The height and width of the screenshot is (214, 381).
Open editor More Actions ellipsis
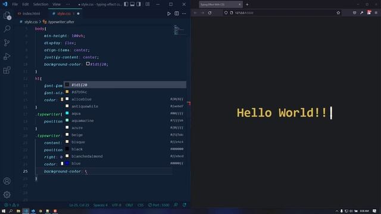point(184,14)
